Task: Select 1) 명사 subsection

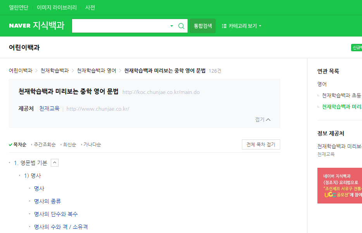Action: (33, 176)
